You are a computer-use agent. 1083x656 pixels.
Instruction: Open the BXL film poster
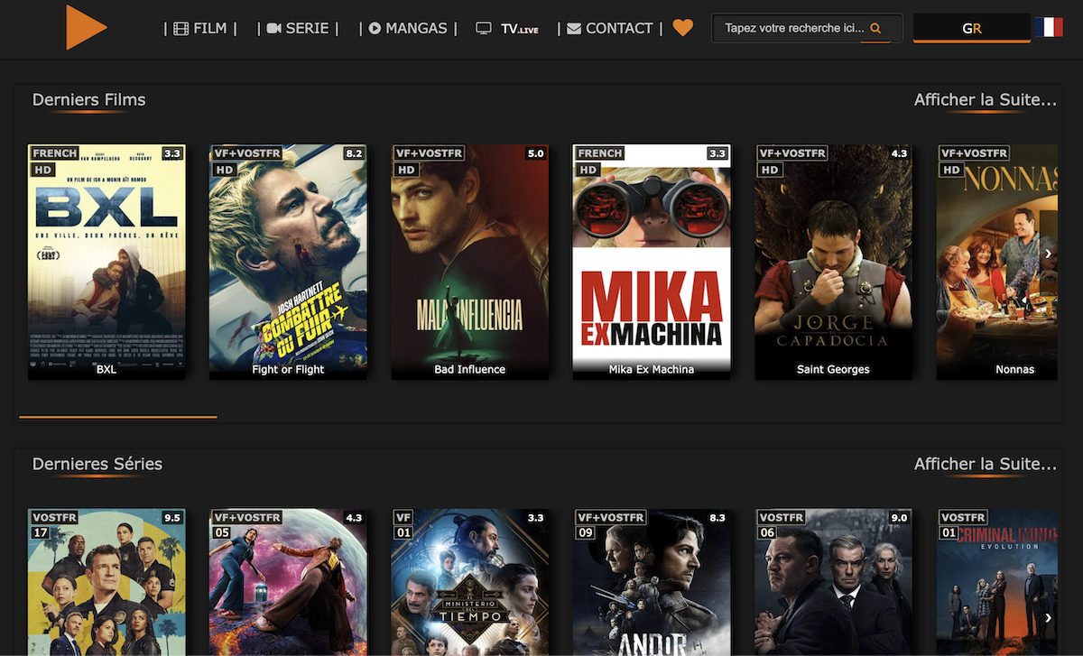(106, 263)
